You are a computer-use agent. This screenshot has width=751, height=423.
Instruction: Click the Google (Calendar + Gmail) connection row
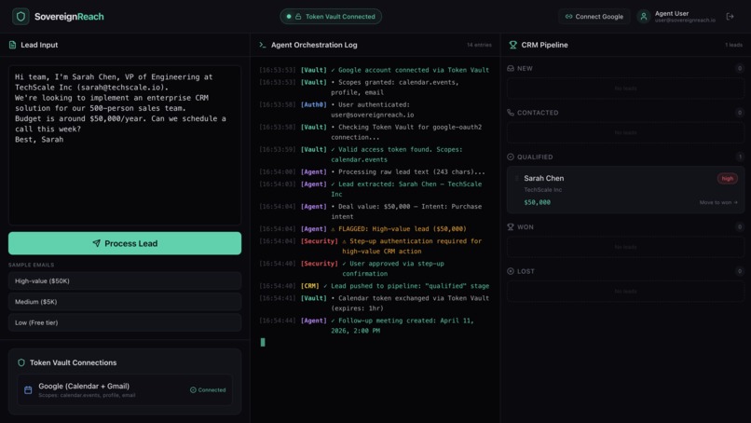click(x=125, y=390)
